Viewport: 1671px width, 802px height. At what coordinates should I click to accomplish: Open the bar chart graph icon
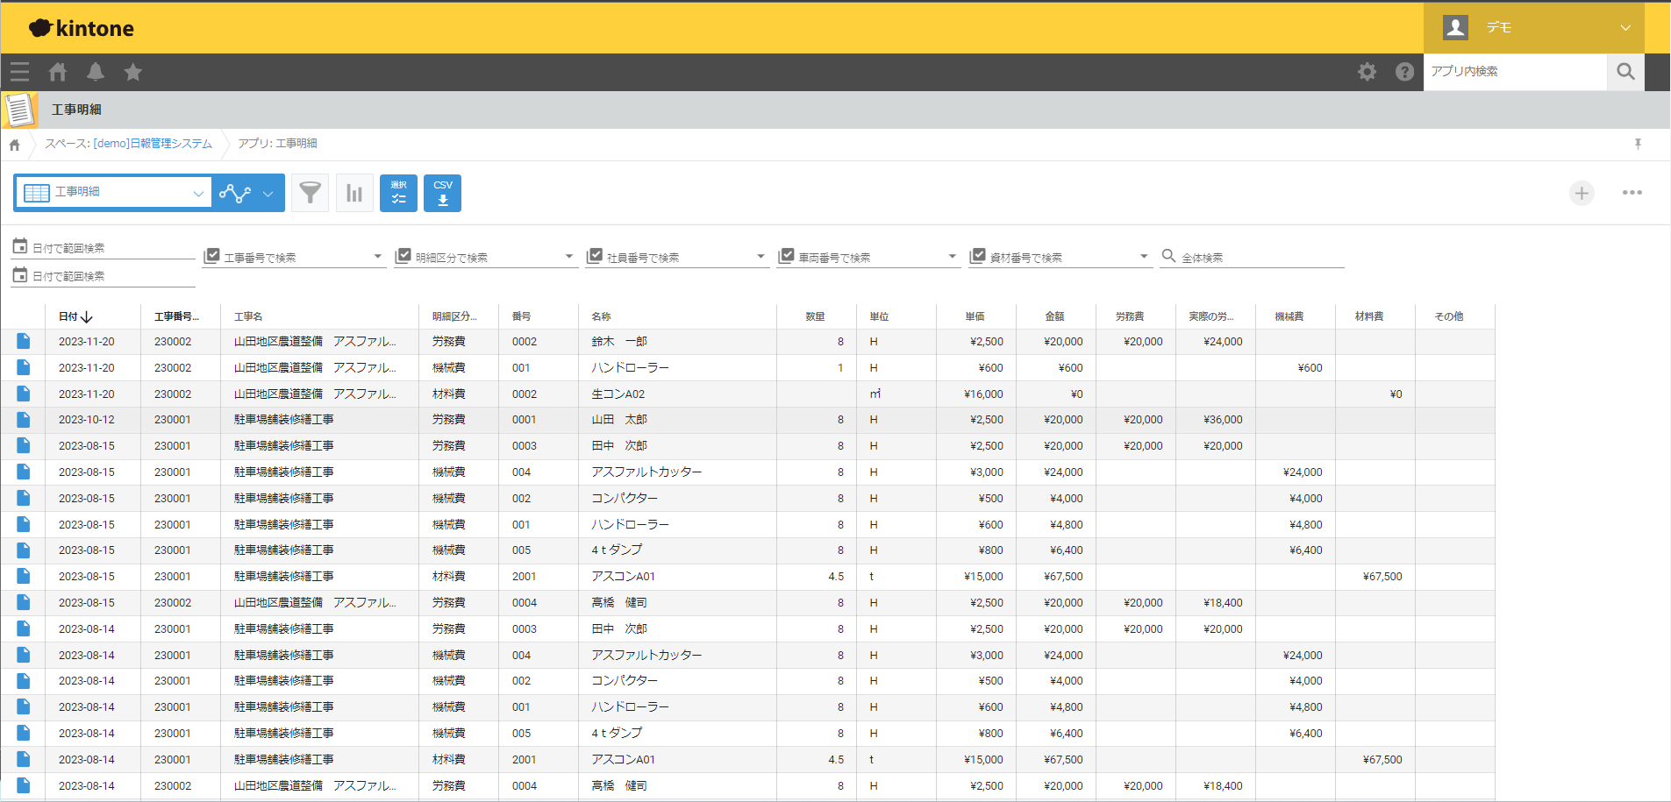pos(354,193)
